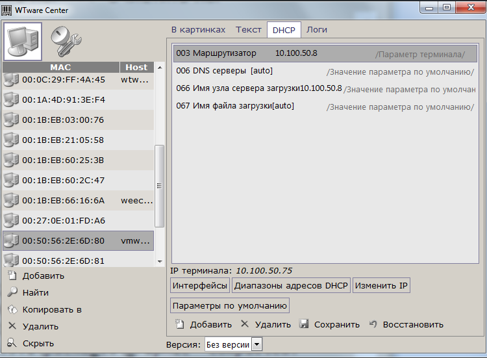Click terminal icon for 00:0C:29:FF:4A:45
Screen dimensions: 487x358
pos(11,80)
